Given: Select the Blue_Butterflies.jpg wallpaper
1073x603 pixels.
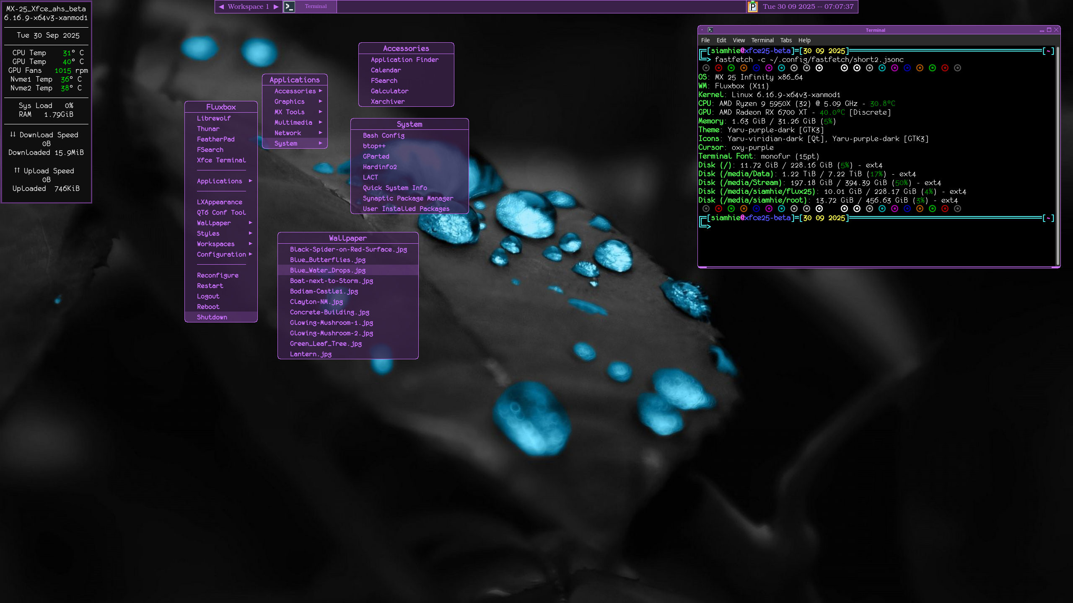Looking at the screenshot, I should coord(327,260).
